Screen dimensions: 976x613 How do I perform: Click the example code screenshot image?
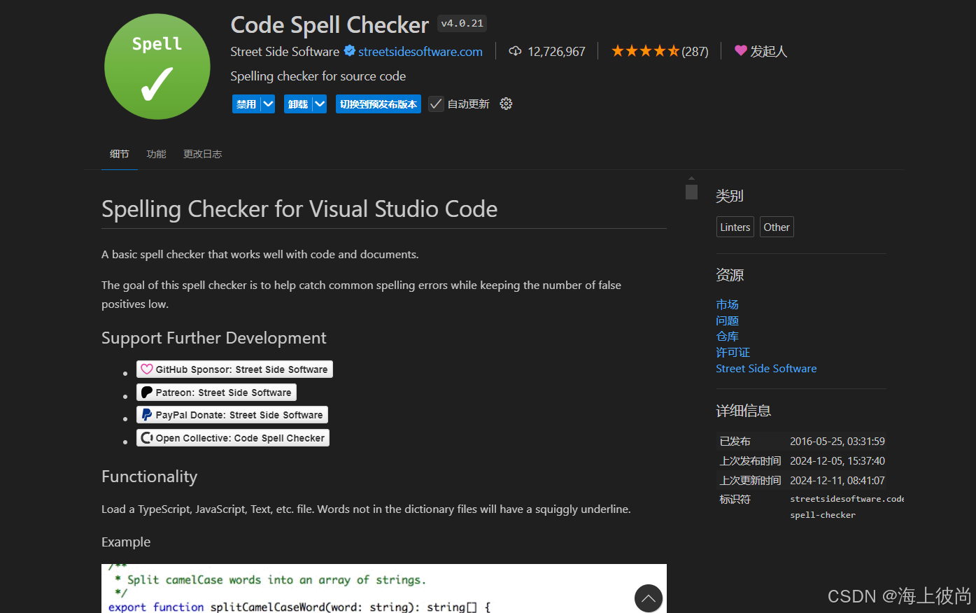coord(384,589)
